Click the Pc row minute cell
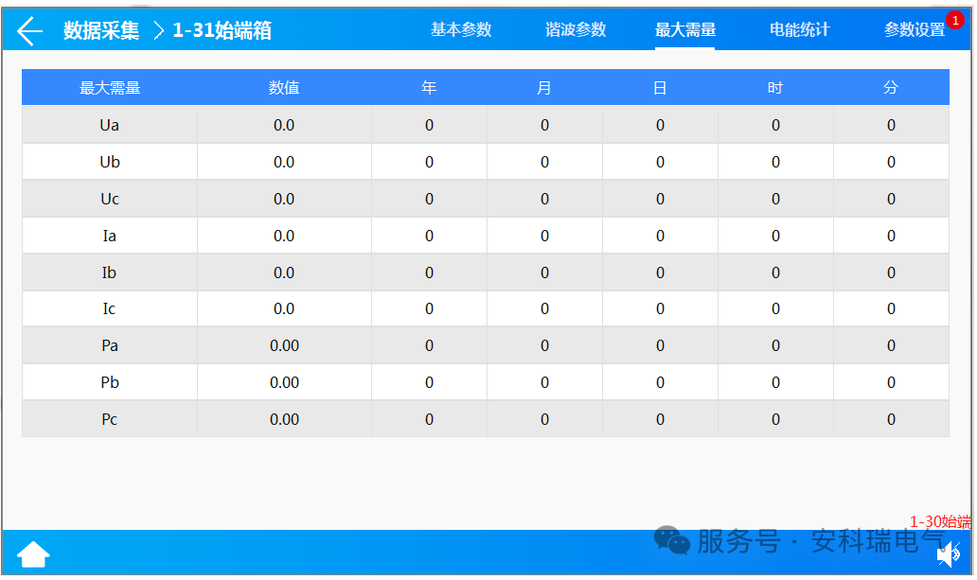Viewport: 977px width, 580px height. [x=891, y=419]
